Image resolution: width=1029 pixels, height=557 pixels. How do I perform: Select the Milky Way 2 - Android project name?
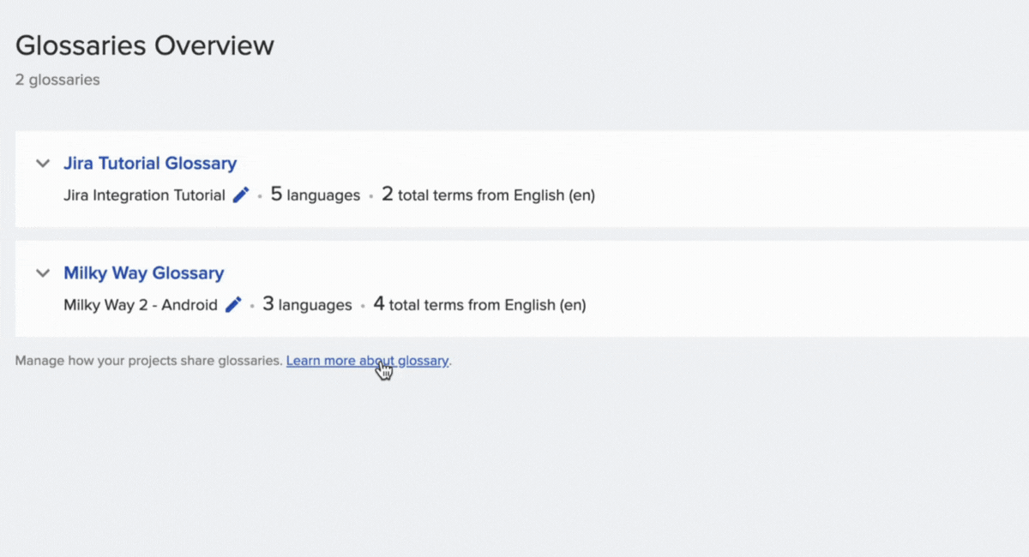[x=141, y=305]
